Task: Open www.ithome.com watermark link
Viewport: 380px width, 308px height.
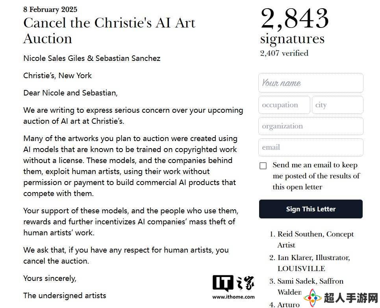Action: (x=234, y=297)
